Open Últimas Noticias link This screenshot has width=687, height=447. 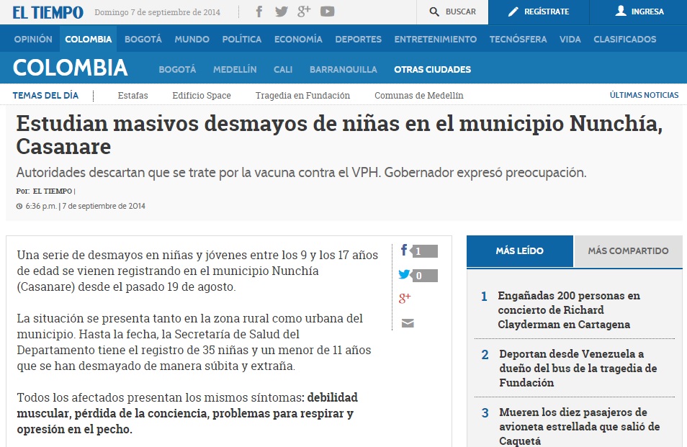tap(644, 95)
